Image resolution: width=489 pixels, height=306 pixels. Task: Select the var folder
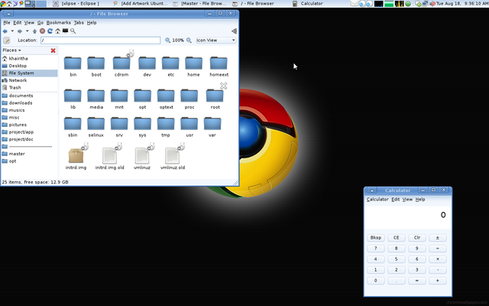point(212,127)
